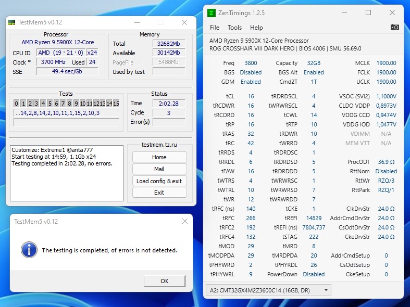Click the PageFile value 5488Mb
The height and width of the screenshot is (307, 410).
[x=169, y=62]
